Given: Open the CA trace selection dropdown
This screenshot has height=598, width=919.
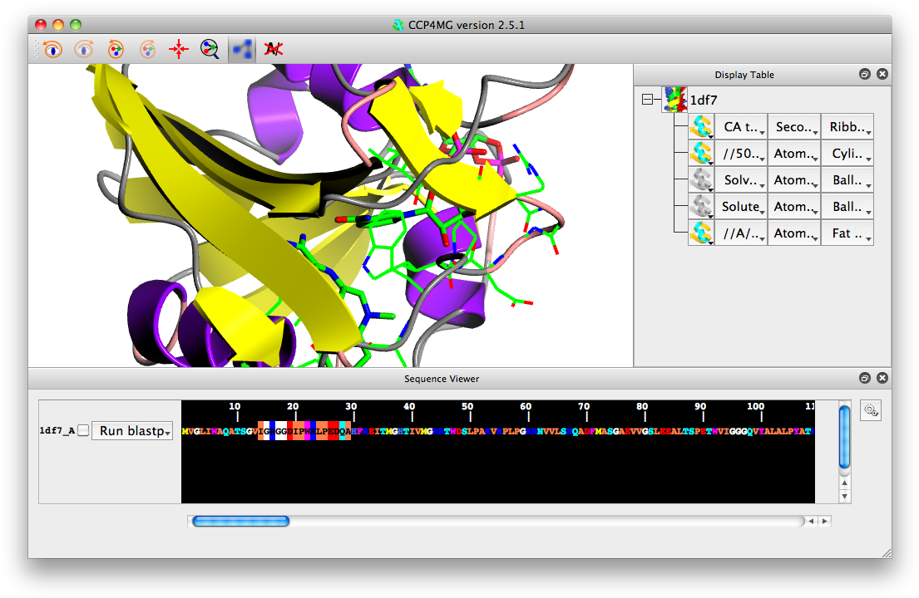Looking at the screenshot, I should [x=740, y=126].
